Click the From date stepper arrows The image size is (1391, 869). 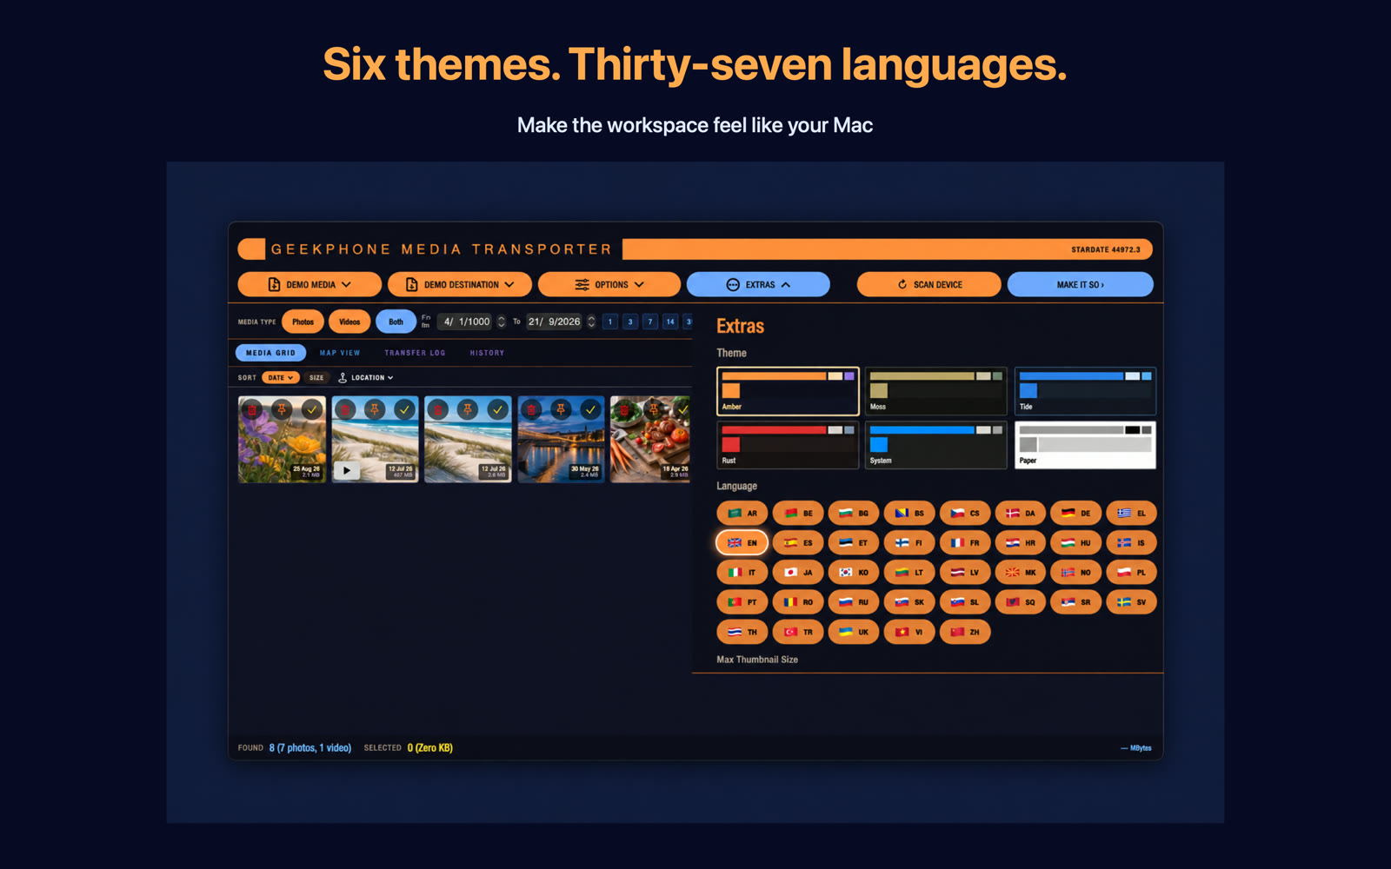click(x=501, y=322)
